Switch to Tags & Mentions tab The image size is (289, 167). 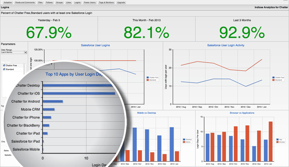(x=106, y=2)
